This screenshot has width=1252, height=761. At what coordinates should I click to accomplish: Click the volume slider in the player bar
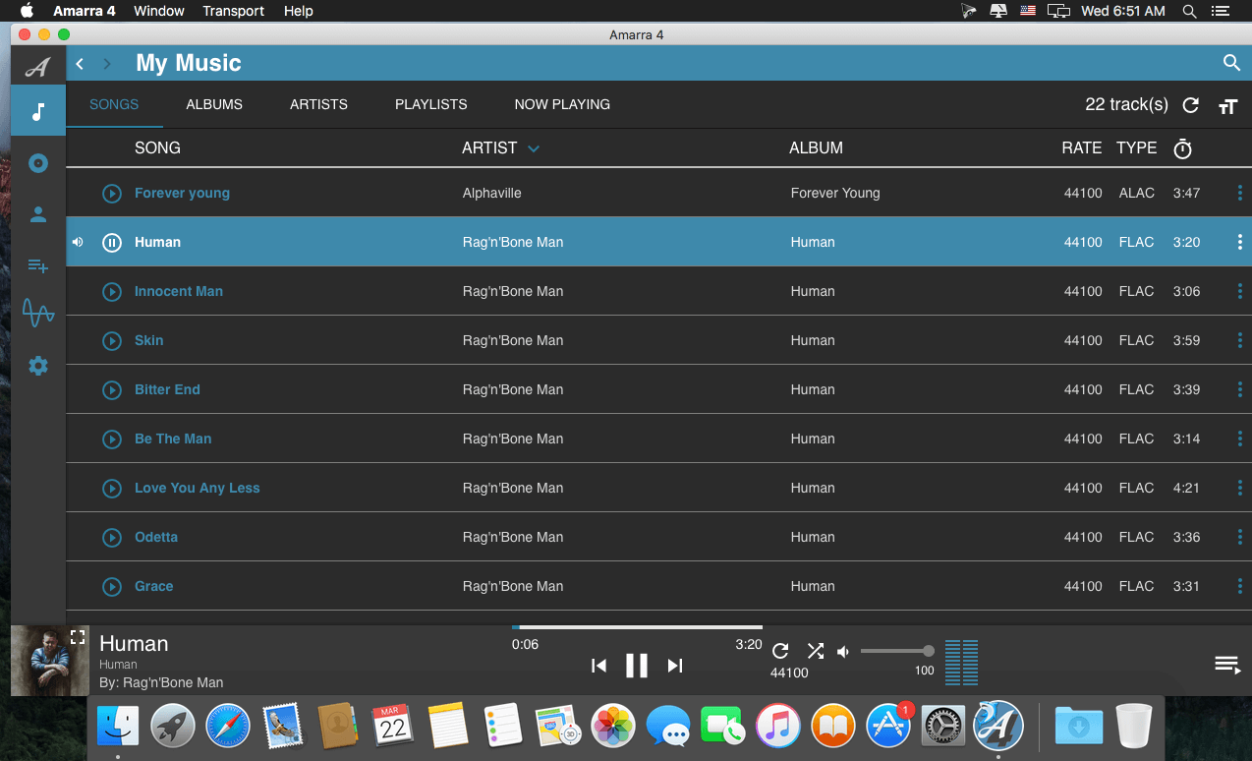(x=897, y=651)
